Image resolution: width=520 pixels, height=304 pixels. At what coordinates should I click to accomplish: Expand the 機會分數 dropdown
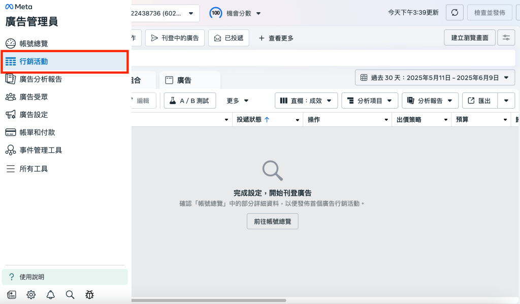click(x=236, y=13)
